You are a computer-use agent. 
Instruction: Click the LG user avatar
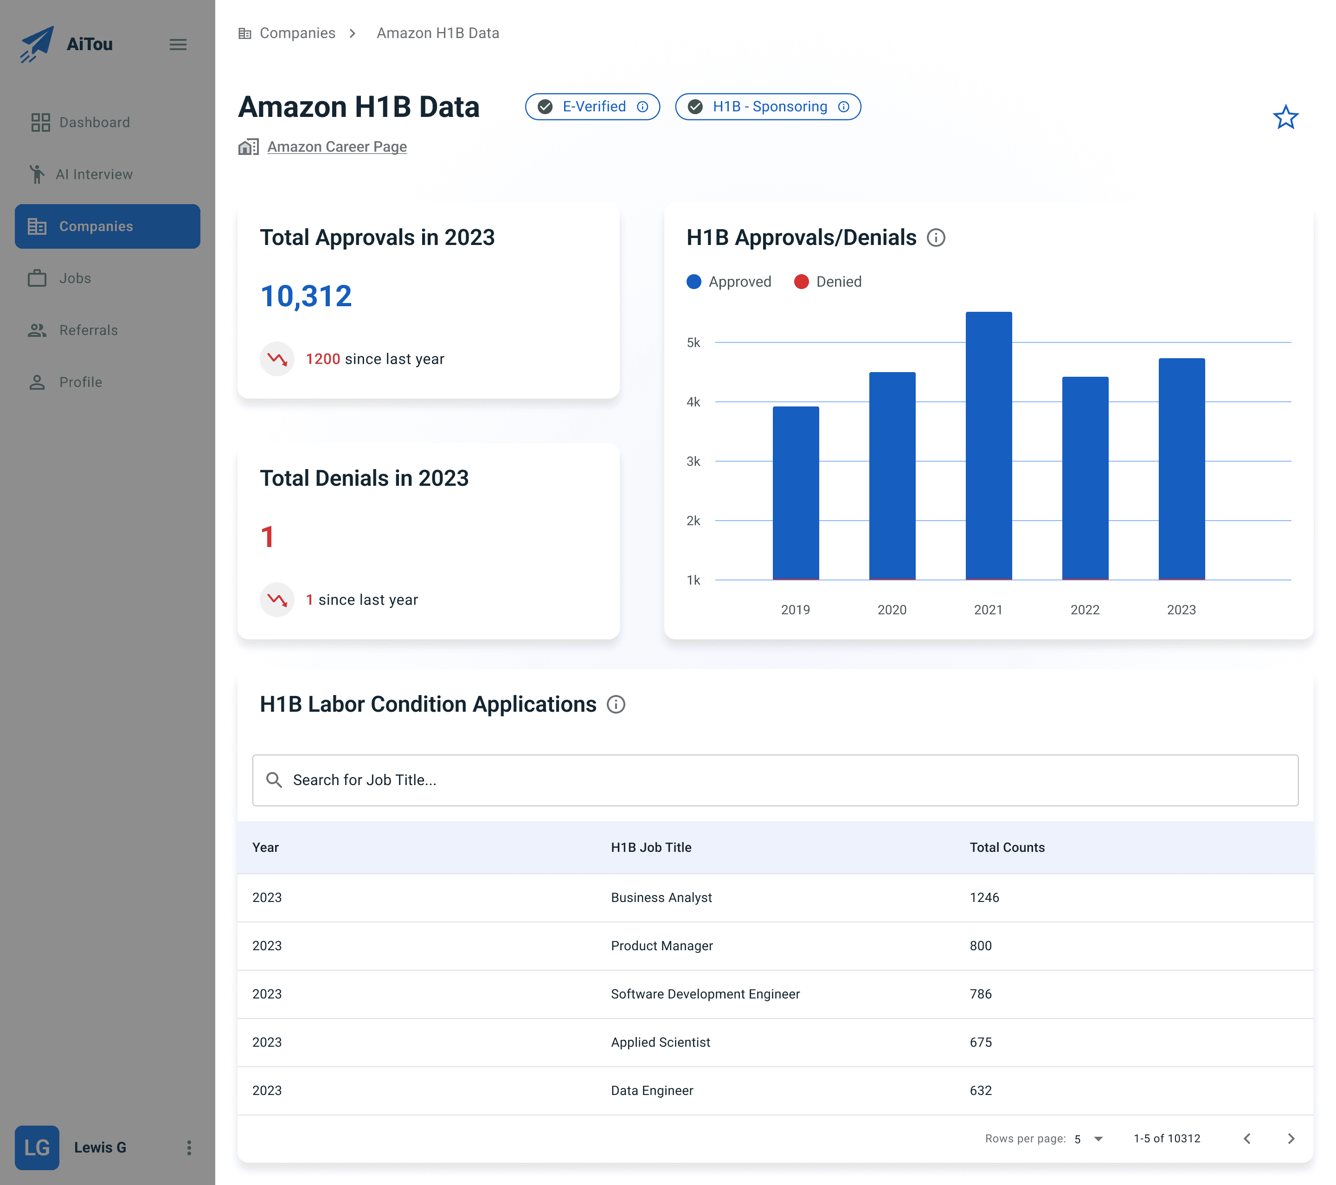(x=37, y=1148)
